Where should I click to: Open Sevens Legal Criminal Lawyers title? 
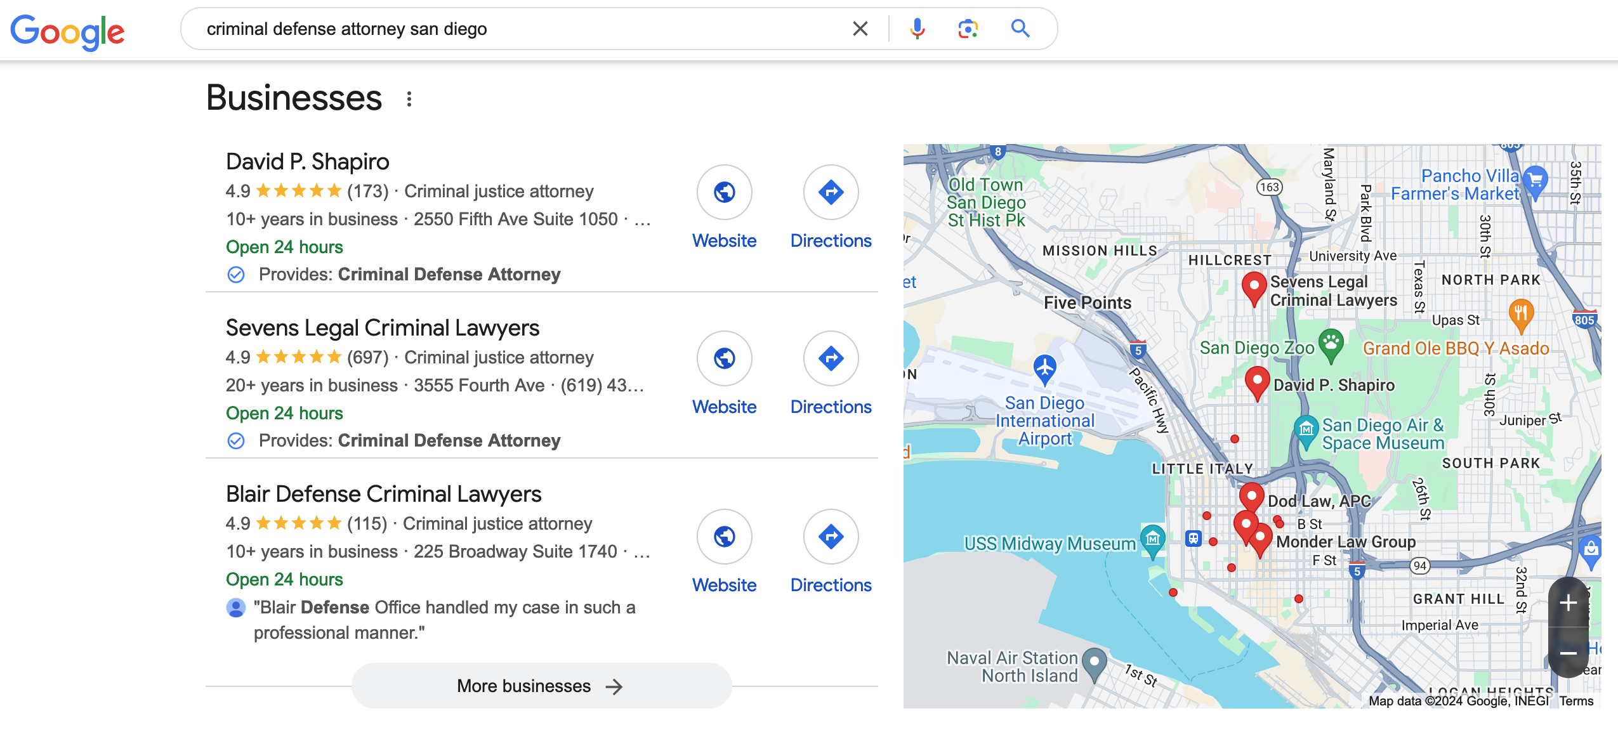coord(383,328)
